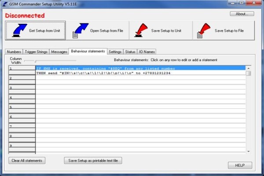The width and height of the screenshot is (264, 176).
Task: Click row header number 1
Action: point(22,68)
